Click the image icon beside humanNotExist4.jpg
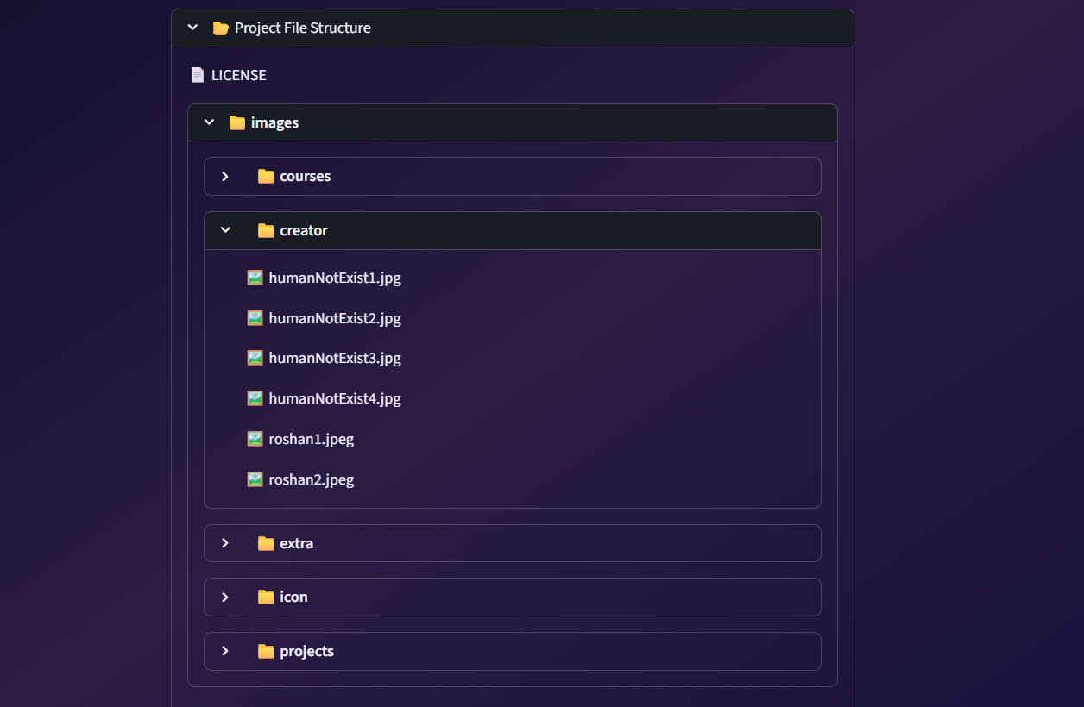 pos(255,398)
